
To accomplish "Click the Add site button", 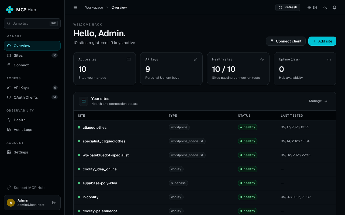I will click(322, 41).
